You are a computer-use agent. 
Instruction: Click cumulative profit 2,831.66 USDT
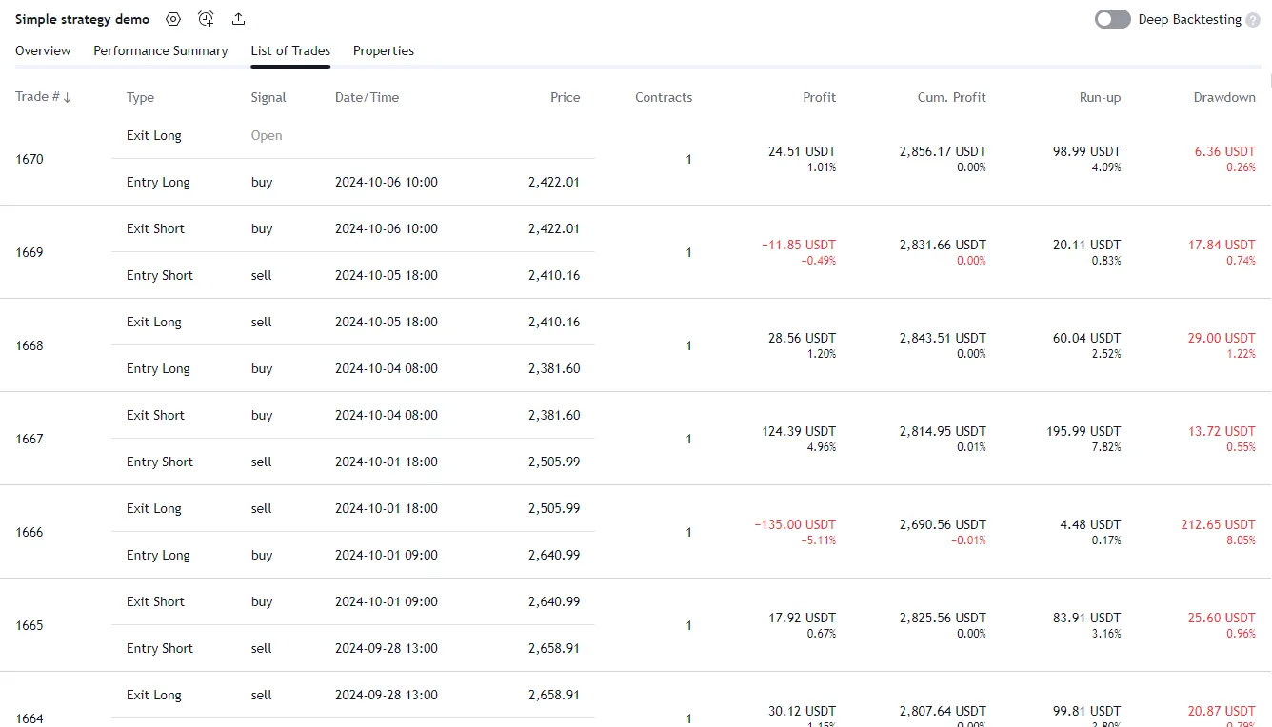[943, 245]
